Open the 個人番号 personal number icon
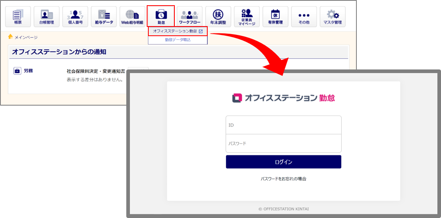441x218 pixels. click(75, 16)
